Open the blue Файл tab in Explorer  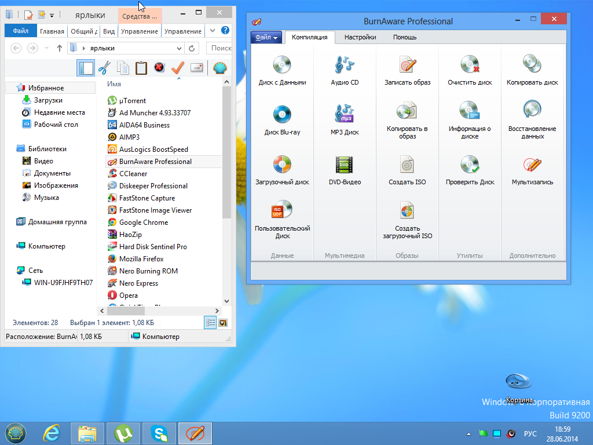(21, 31)
